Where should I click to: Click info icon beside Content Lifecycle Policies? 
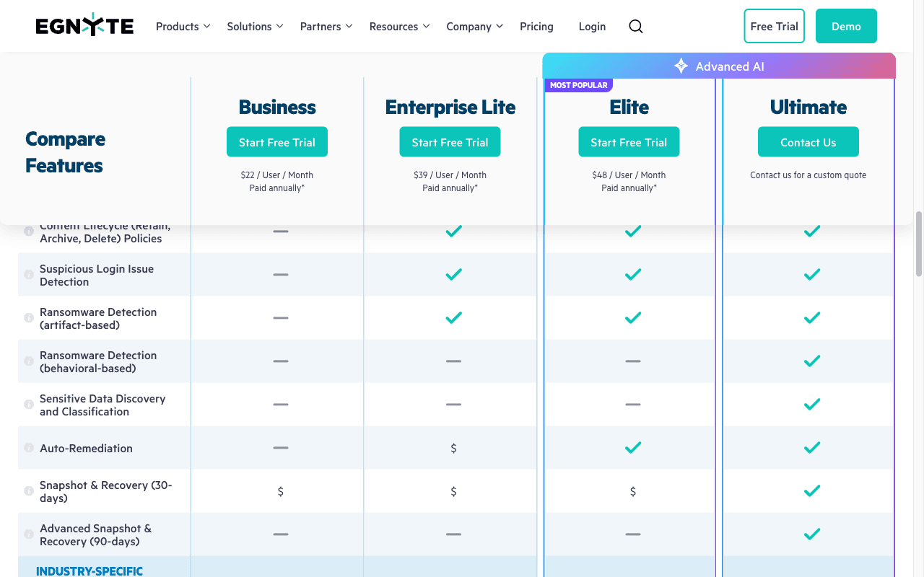(x=29, y=232)
